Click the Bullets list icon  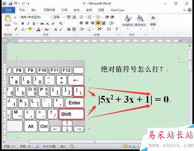pyautogui.click(x=81, y=17)
